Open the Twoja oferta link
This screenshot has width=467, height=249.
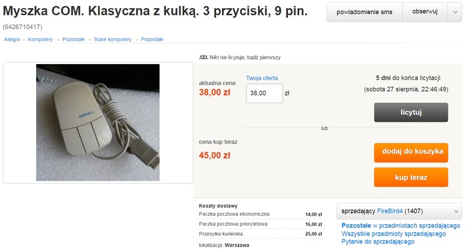[262, 78]
